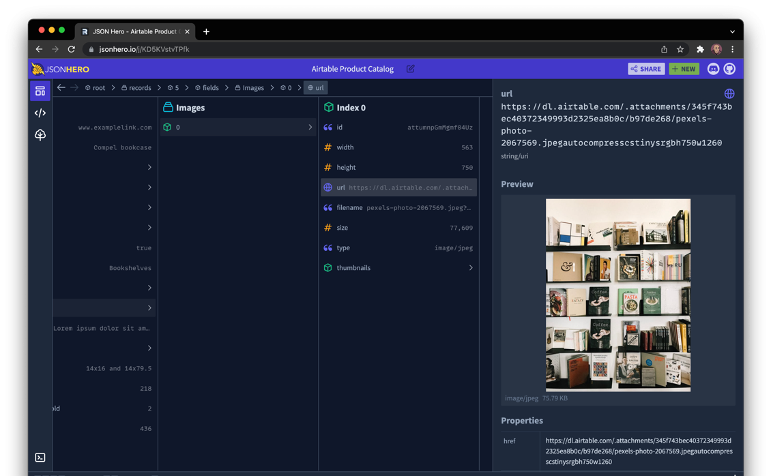This screenshot has width=771, height=476.
Task: Click value 218
Action: point(145,389)
